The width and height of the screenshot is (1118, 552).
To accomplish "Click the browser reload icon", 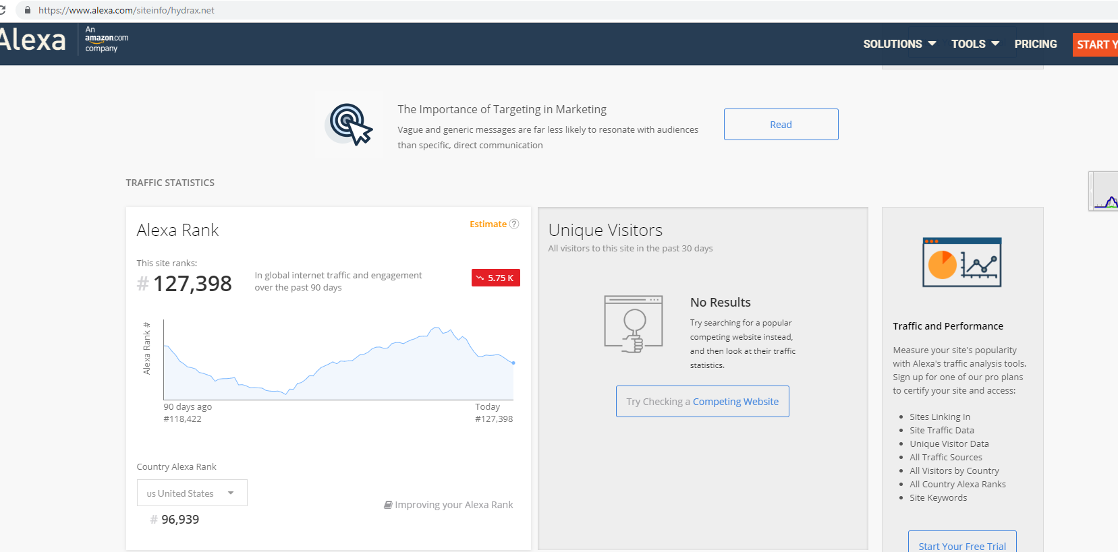I will click(3, 10).
